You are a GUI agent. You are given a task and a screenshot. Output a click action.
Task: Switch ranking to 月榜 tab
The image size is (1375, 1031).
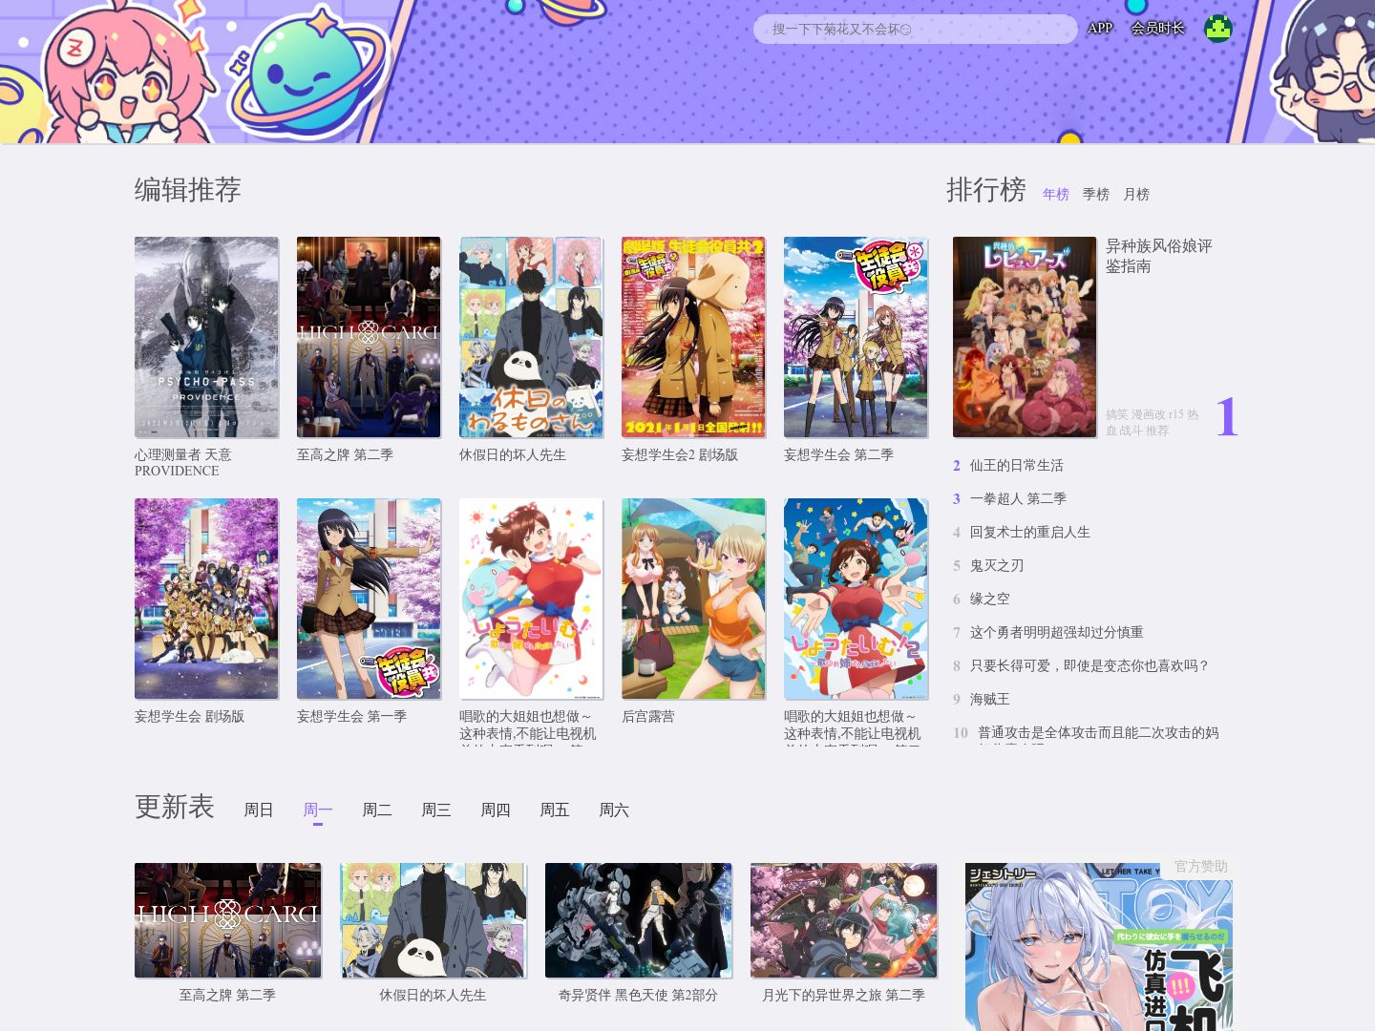pyautogui.click(x=1136, y=194)
